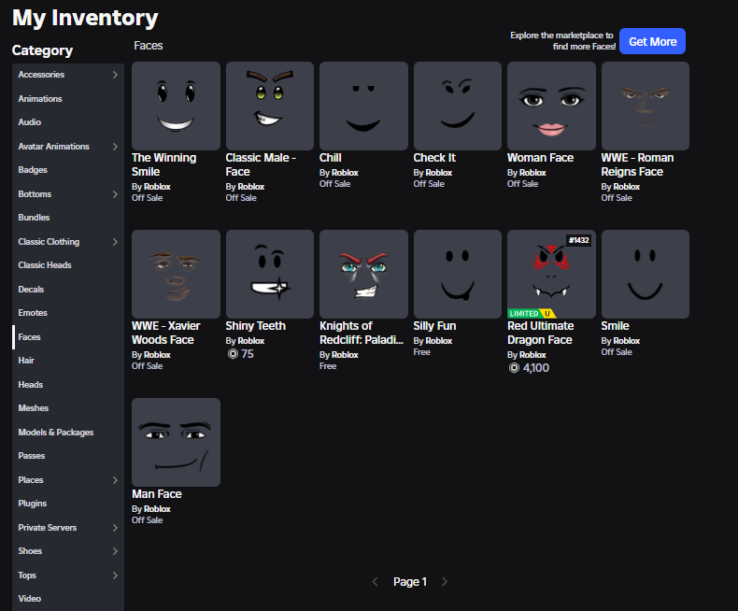Viewport: 738px width, 611px height.
Task: Select the Smile face image
Action: click(x=646, y=274)
